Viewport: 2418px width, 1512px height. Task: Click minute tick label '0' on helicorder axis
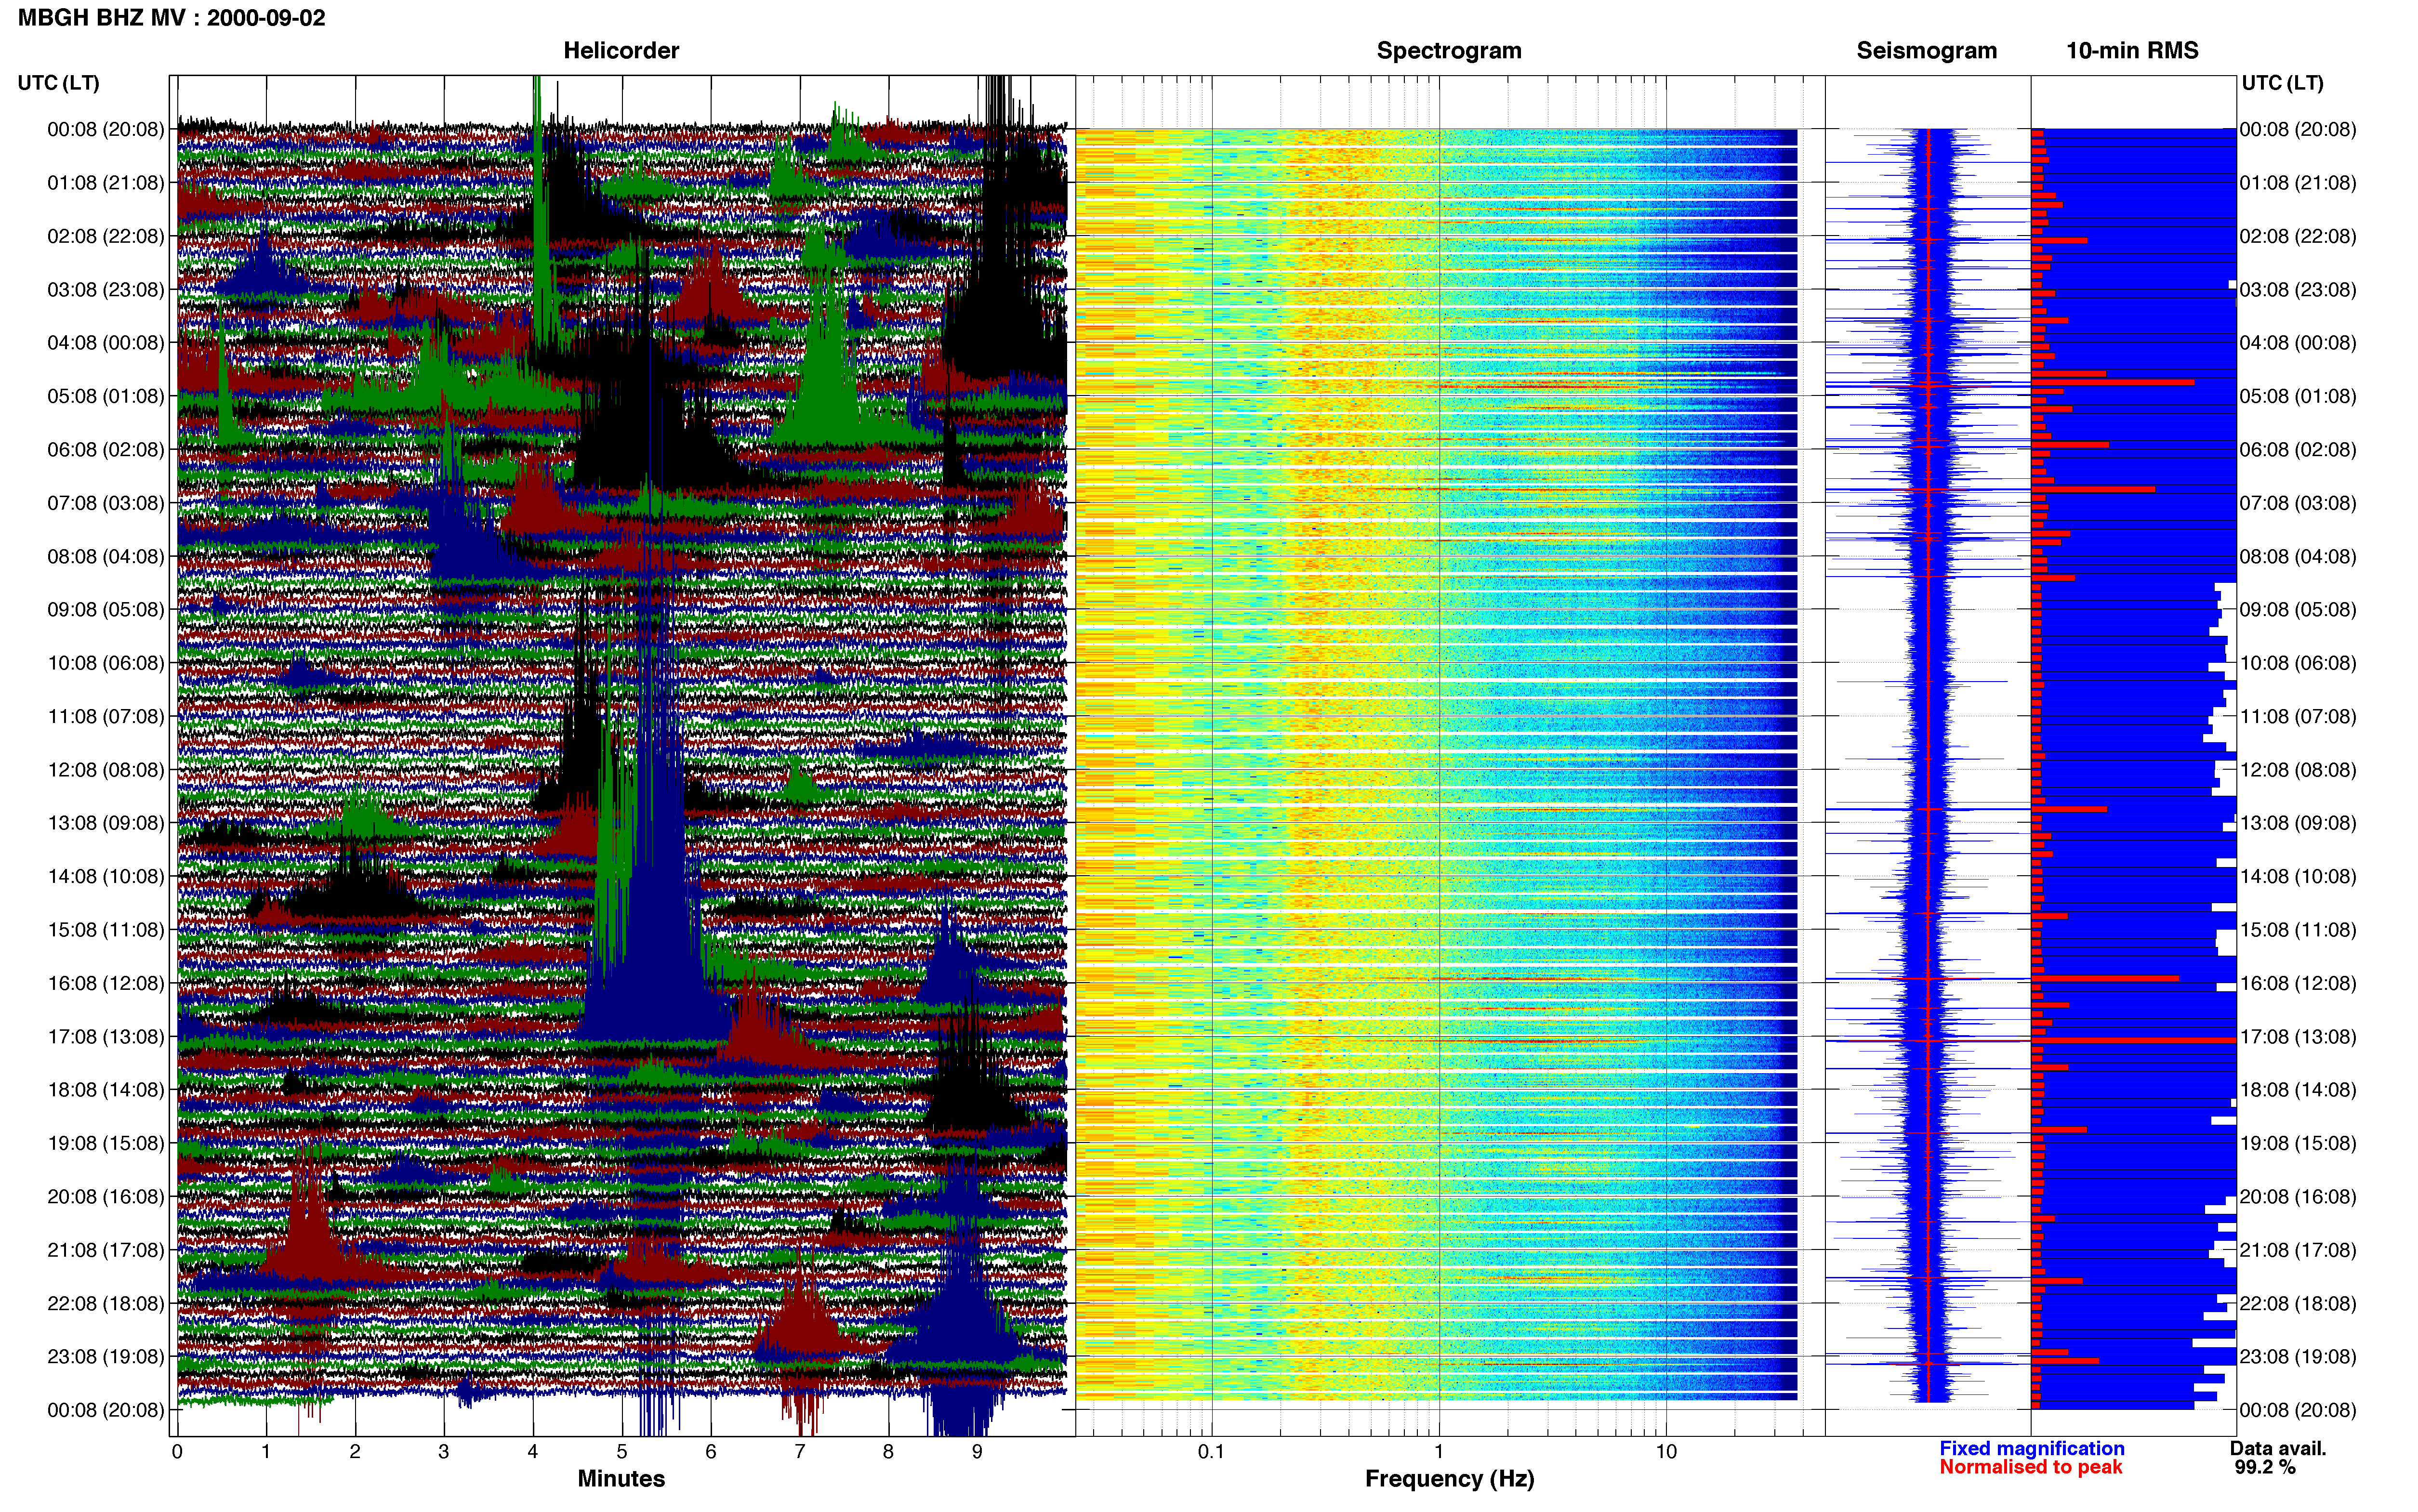(x=177, y=1452)
